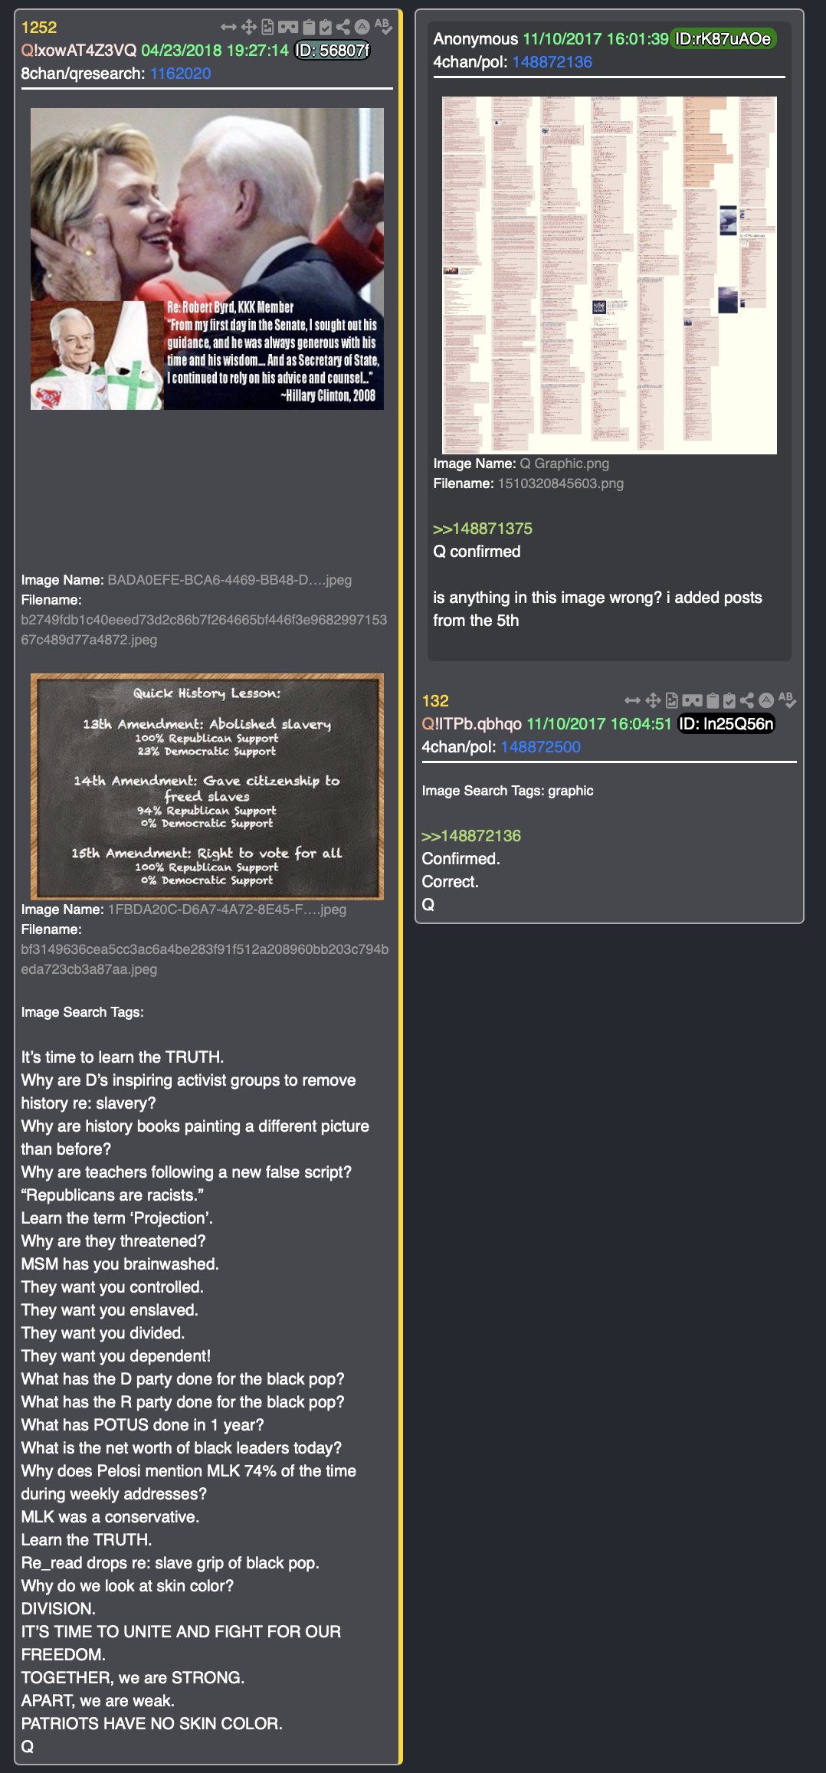Click the clipboard copy icon on post 1252

click(x=309, y=28)
